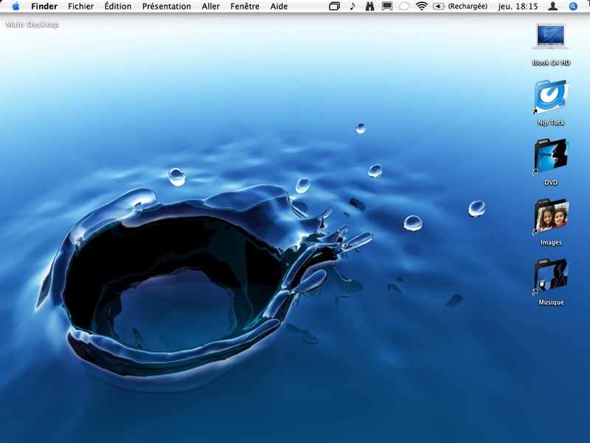Open the user switching silhouette icon

552,7
